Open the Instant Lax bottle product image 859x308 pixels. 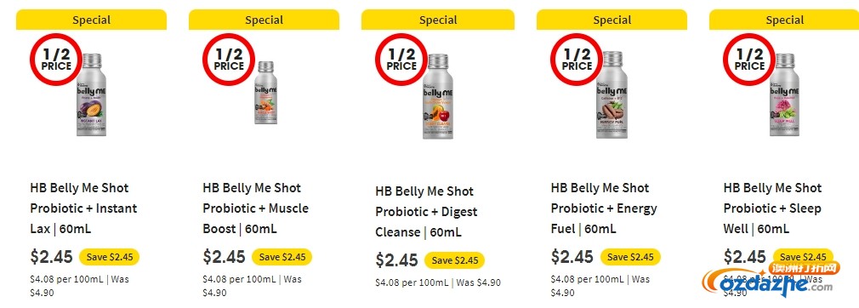[91, 94]
